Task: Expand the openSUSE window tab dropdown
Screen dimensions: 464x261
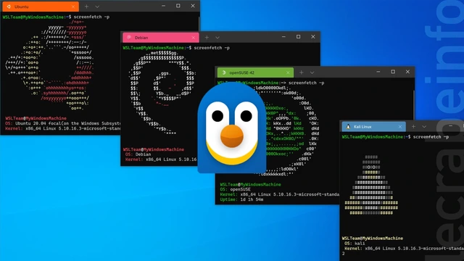Action: click(x=312, y=72)
